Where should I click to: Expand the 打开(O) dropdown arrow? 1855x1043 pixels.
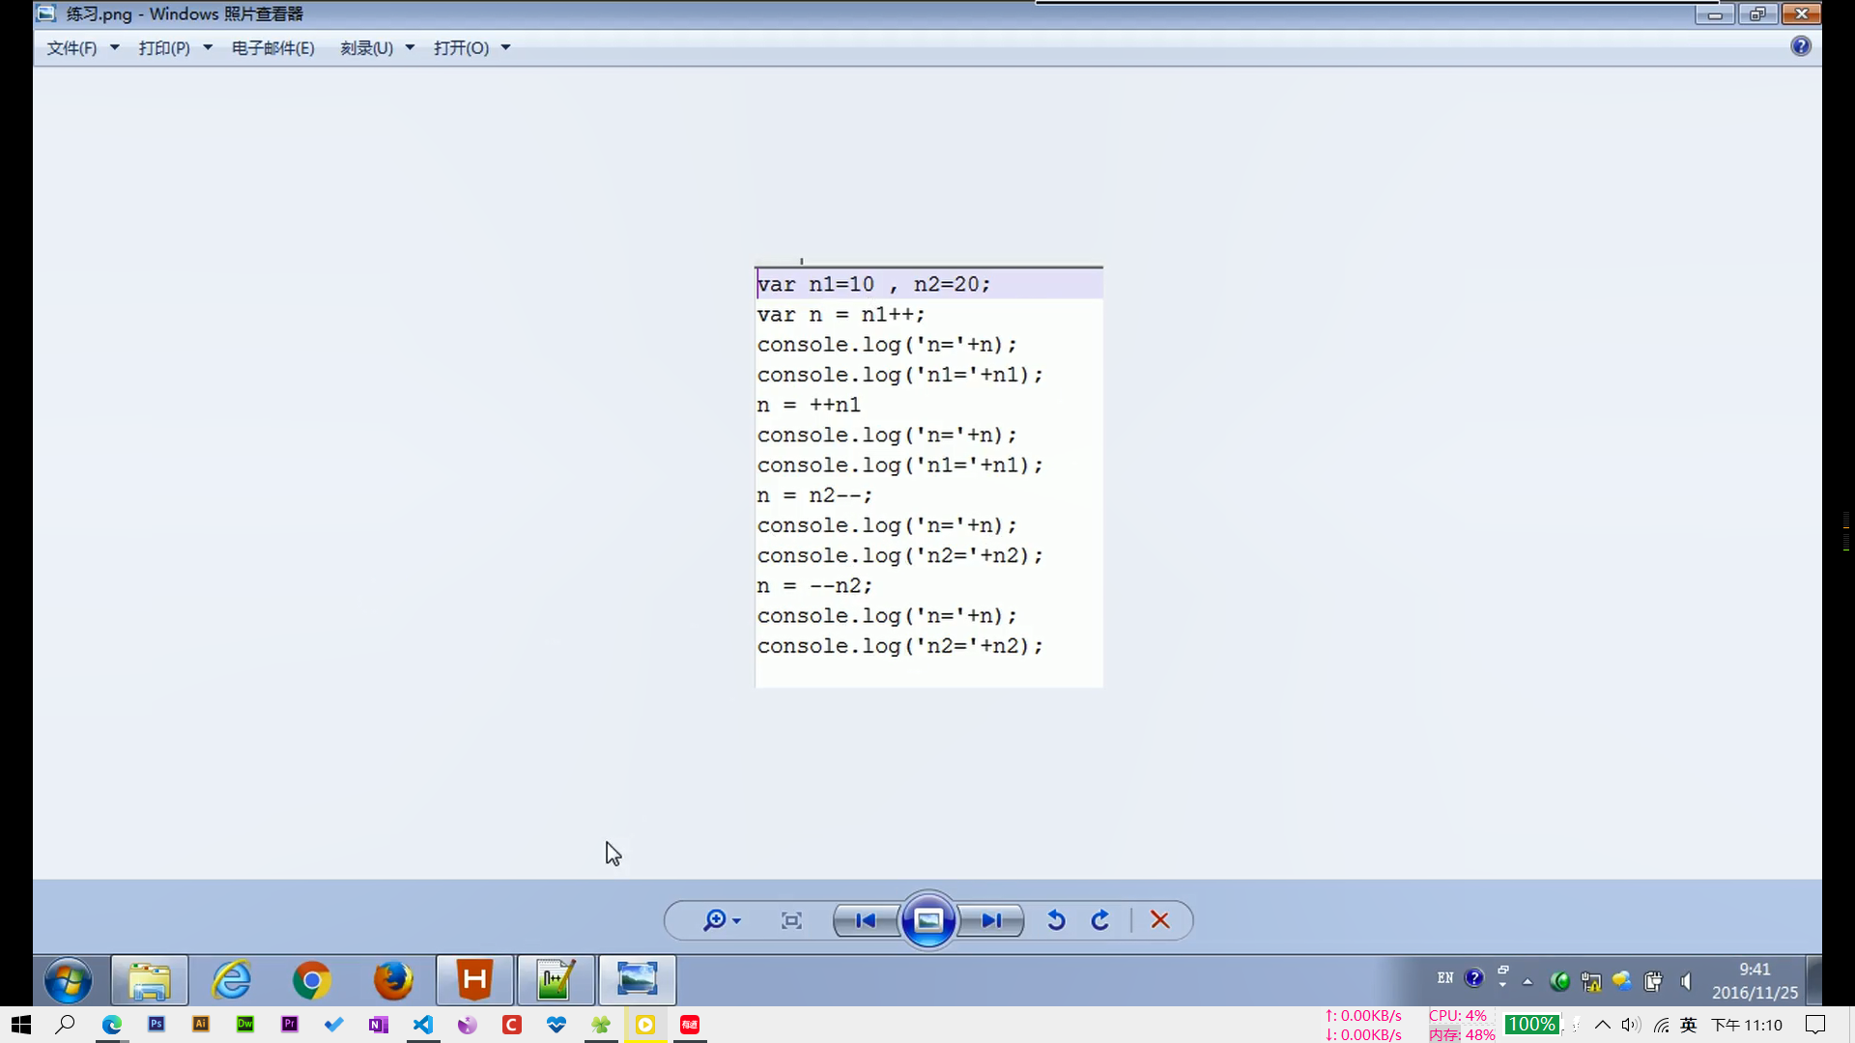505,47
